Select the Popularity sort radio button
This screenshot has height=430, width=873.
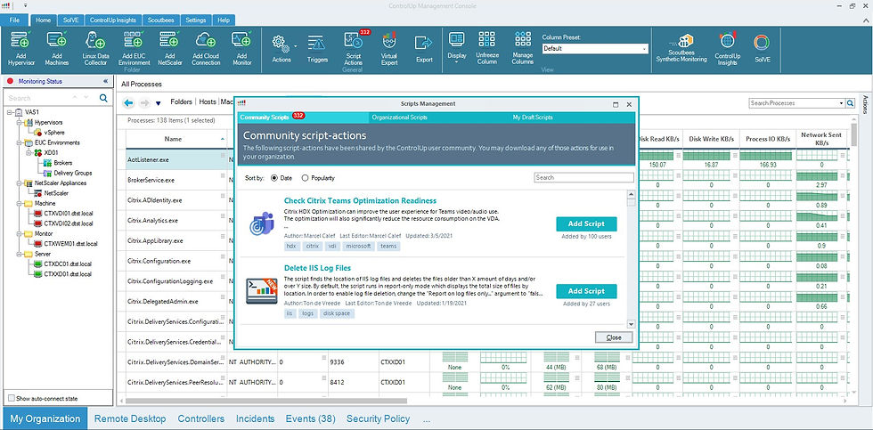305,178
